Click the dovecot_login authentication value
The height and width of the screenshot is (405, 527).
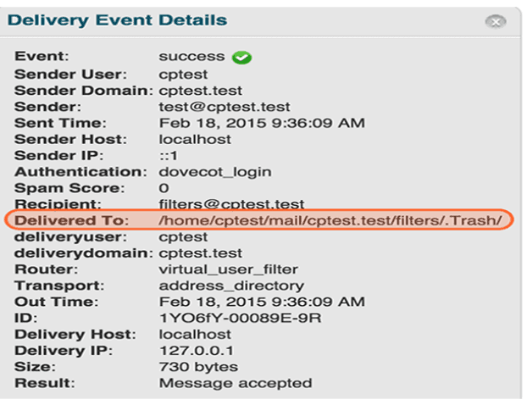(x=215, y=172)
